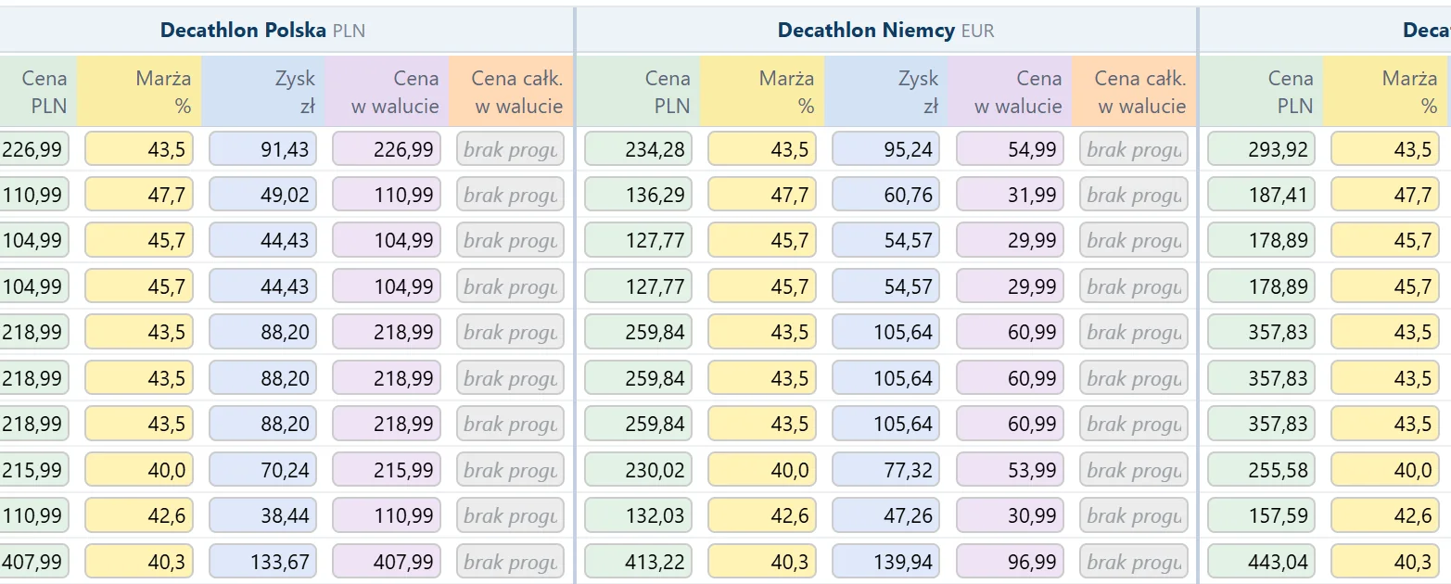
Task: Edit the 133,67 profit field
Action: 263,562
